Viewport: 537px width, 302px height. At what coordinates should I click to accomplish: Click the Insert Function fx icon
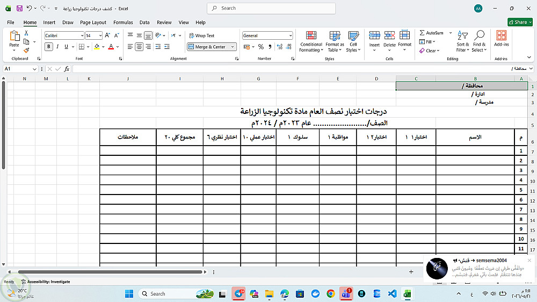click(67, 69)
